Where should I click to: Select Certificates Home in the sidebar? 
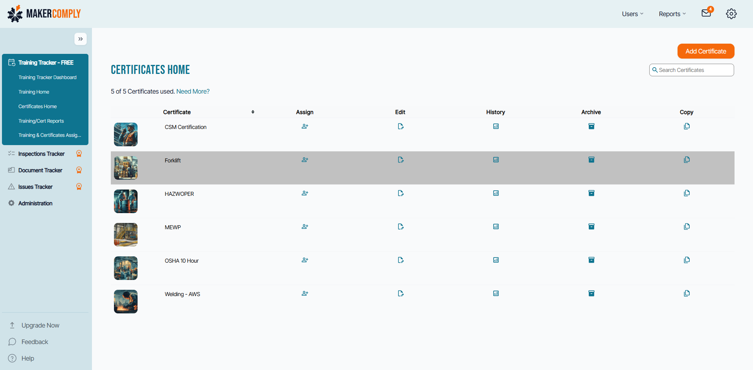coord(37,107)
